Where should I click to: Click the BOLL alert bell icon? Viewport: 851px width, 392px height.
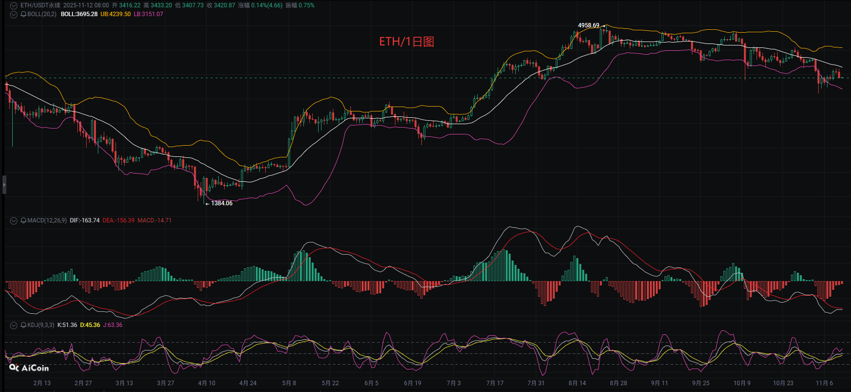click(x=23, y=14)
